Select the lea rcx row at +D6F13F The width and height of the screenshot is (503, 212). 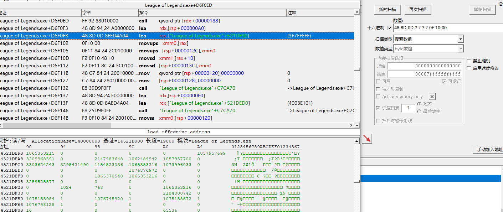pos(177,103)
